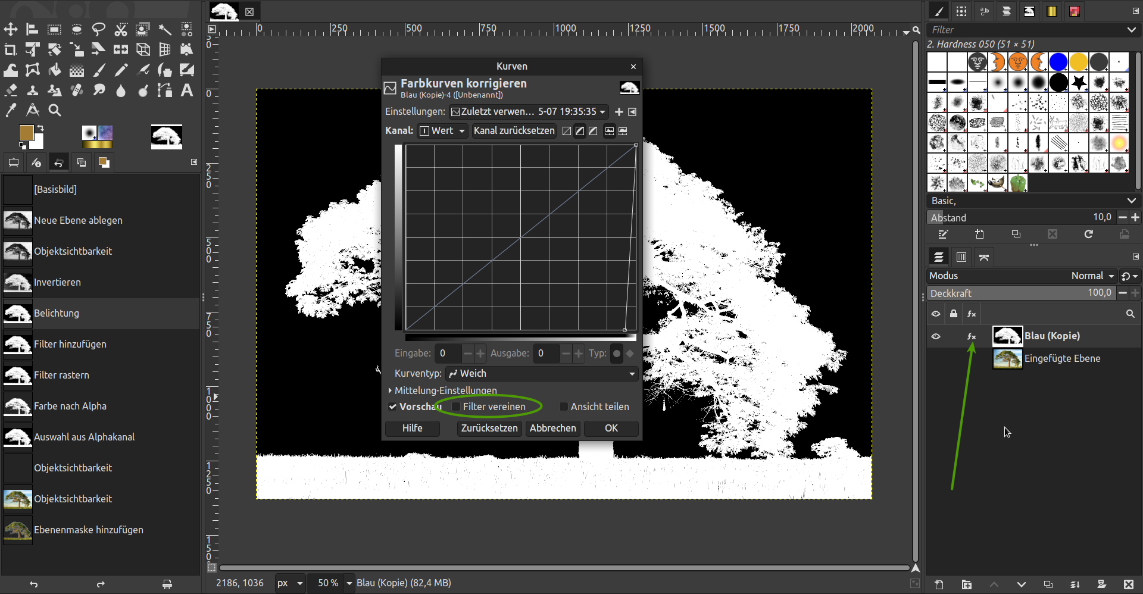Select the Fuzzy Select magic wand tool

coord(165,29)
